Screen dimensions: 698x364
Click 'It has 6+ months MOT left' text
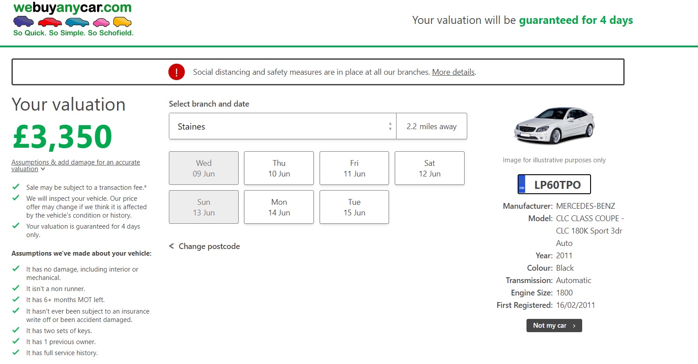[65, 300]
